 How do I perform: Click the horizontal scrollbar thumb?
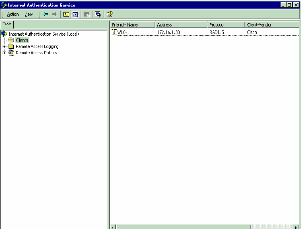[183, 227]
